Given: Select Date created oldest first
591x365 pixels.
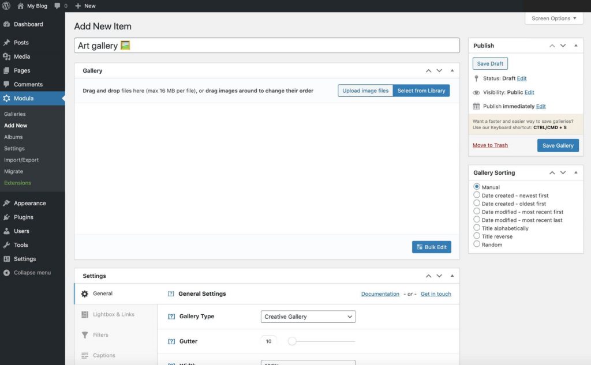Looking at the screenshot, I should (477, 204).
